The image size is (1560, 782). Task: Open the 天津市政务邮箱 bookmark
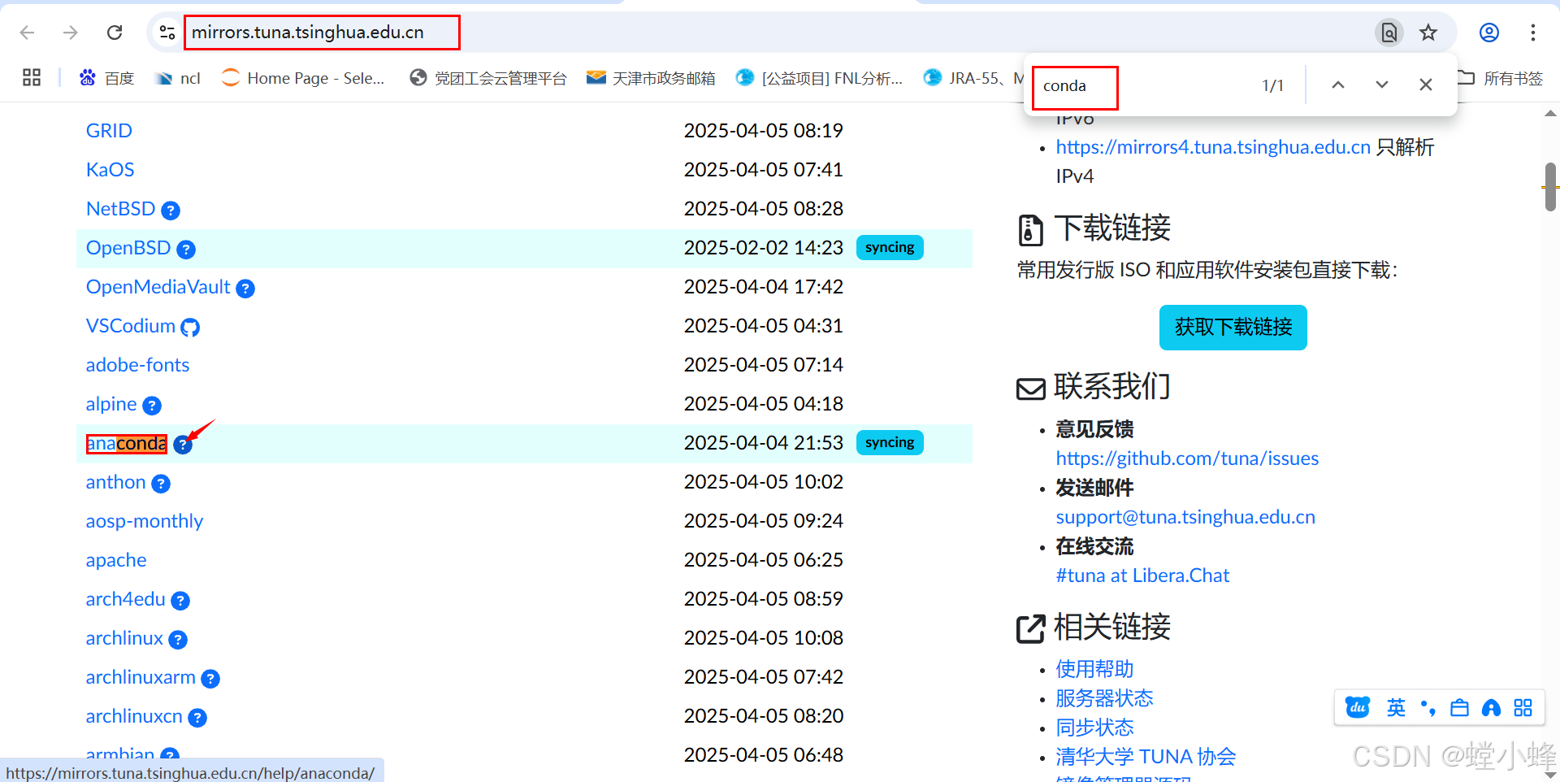pyautogui.click(x=651, y=78)
